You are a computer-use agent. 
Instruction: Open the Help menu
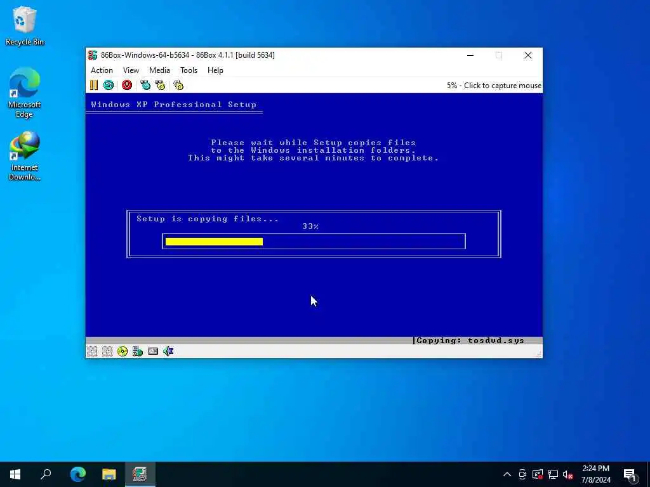pyautogui.click(x=215, y=70)
